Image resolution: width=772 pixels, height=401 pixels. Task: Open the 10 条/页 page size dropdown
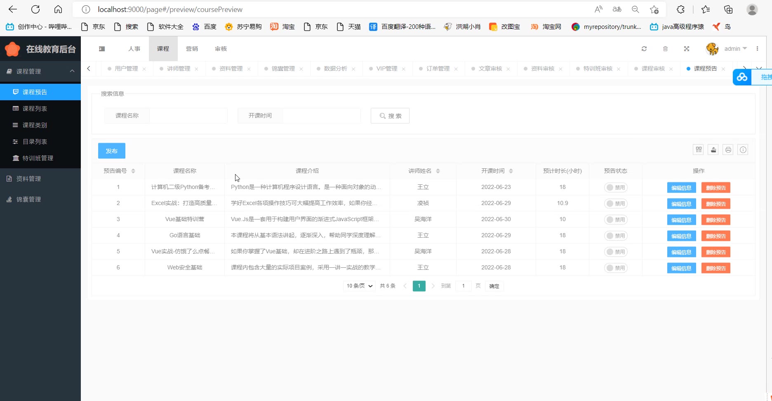pyautogui.click(x=359, y=286)
